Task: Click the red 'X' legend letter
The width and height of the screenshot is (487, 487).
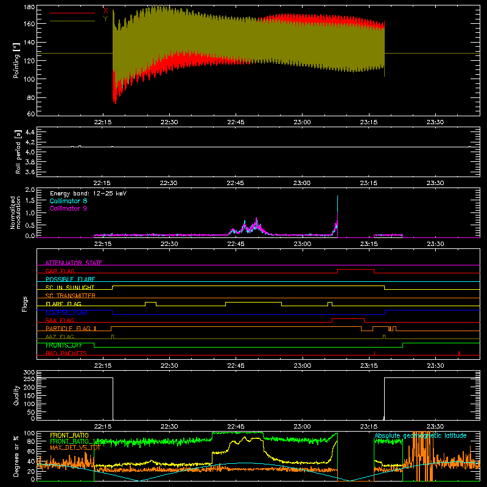Action: (x=105, y=11)
